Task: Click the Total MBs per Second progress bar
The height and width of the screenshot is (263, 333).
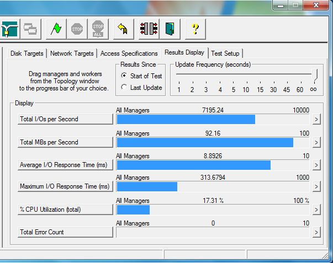Action: [x=213, y=142]
